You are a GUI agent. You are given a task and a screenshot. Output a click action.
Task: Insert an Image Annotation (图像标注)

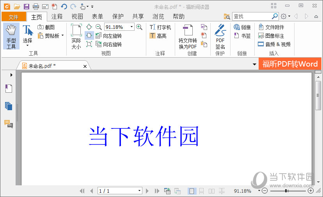(x=271, y=36)
